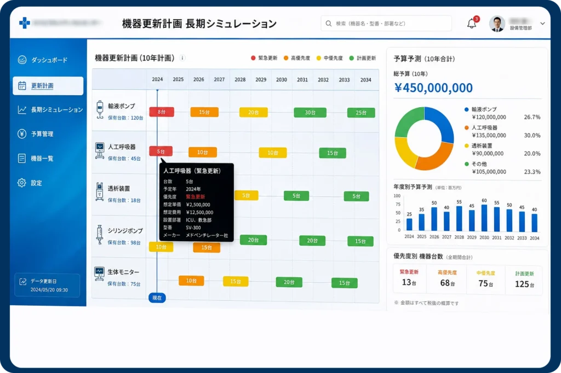Viewport: 561px width, 373px height.
Task: Click the 透析装置 device icon
Action: 100,192
